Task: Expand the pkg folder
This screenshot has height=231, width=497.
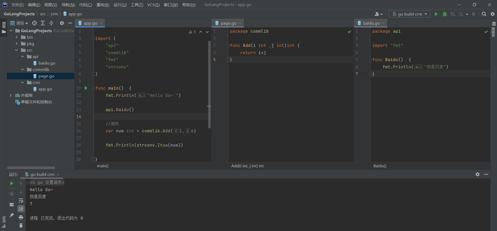Action: [17, 44]
